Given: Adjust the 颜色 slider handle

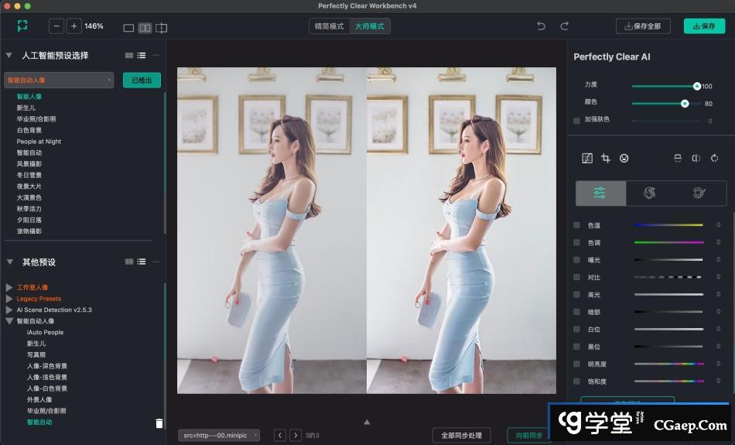Looking at the screenshot, I should coord(685,103).
